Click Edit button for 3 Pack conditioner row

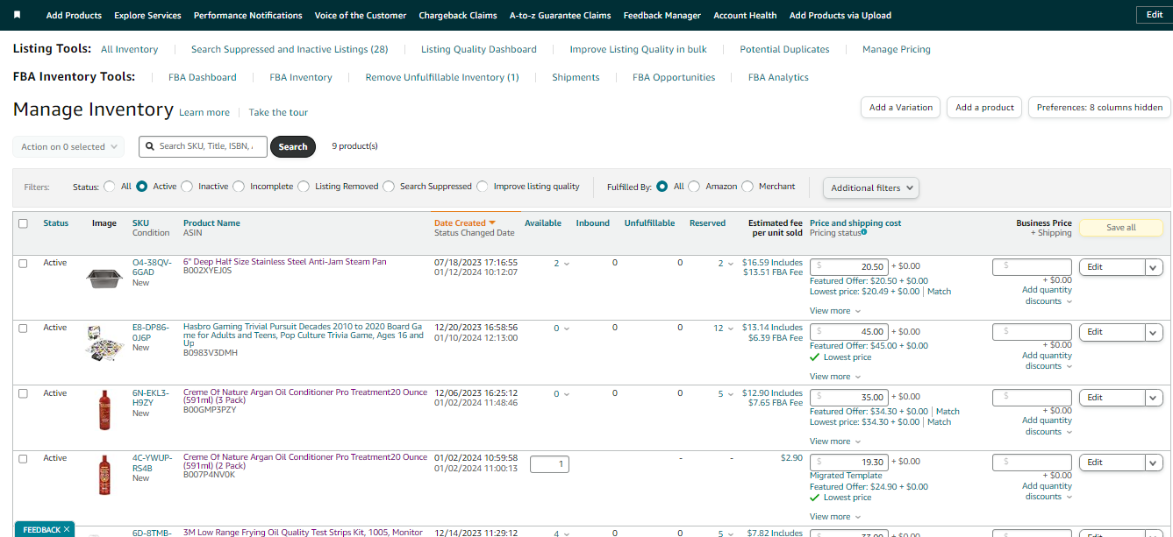1112,398
